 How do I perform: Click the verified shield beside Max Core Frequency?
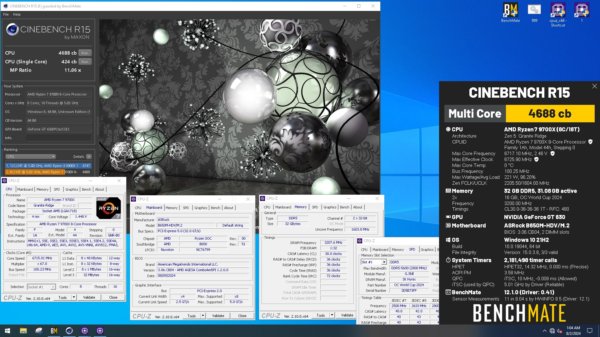click(552, 154)
